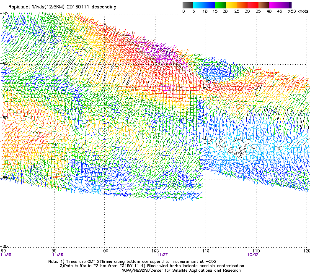Click the red 30-35 knots legend swatch

click(253, 5)
